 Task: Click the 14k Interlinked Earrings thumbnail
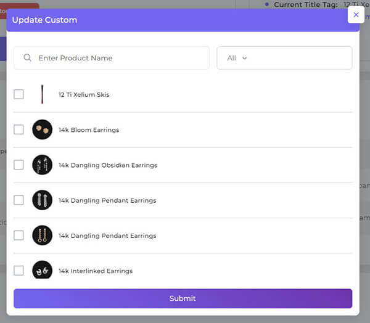[42, 269]
